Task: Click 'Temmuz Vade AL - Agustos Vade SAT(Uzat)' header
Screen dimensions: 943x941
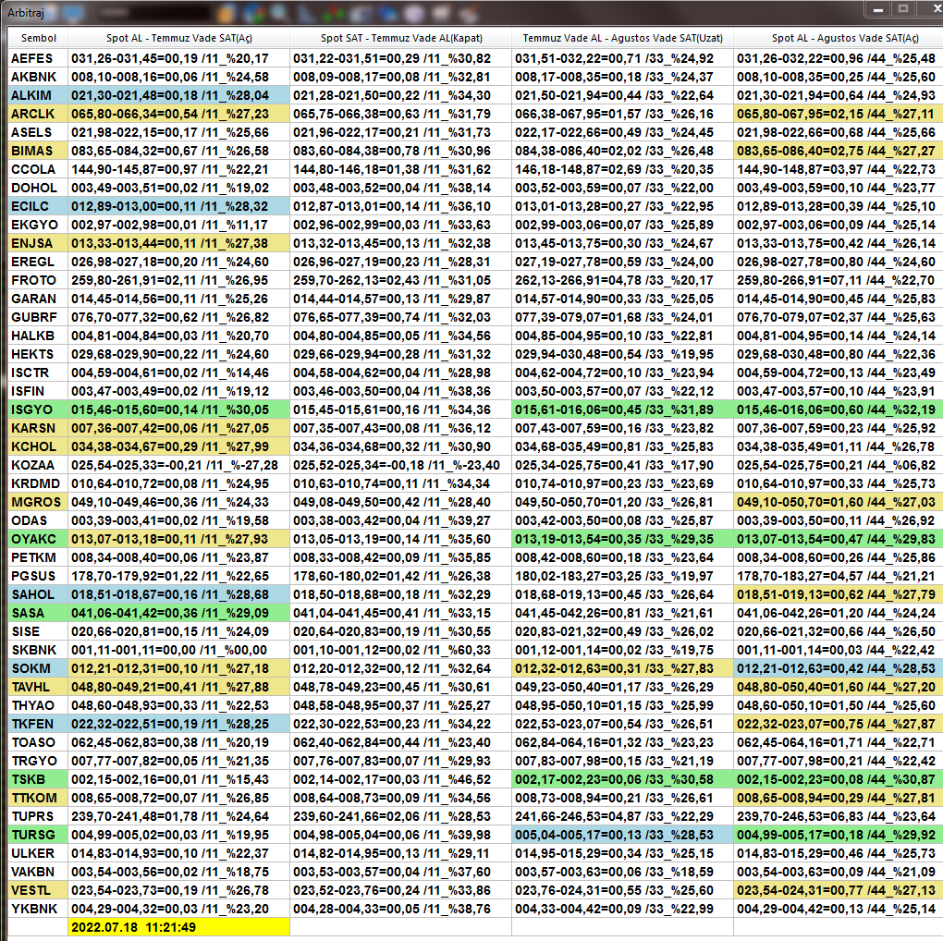Action: pos(622,38)
